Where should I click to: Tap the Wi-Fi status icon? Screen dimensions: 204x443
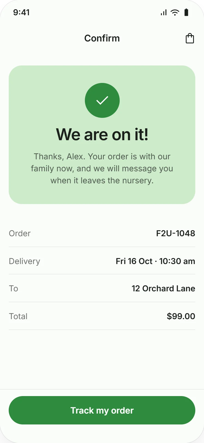click(175, 12)
